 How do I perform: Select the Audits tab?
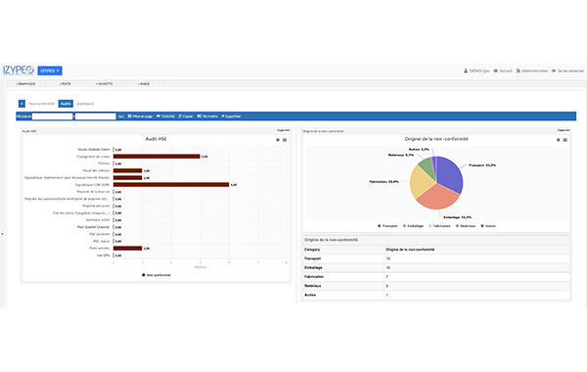click(66, 104)
